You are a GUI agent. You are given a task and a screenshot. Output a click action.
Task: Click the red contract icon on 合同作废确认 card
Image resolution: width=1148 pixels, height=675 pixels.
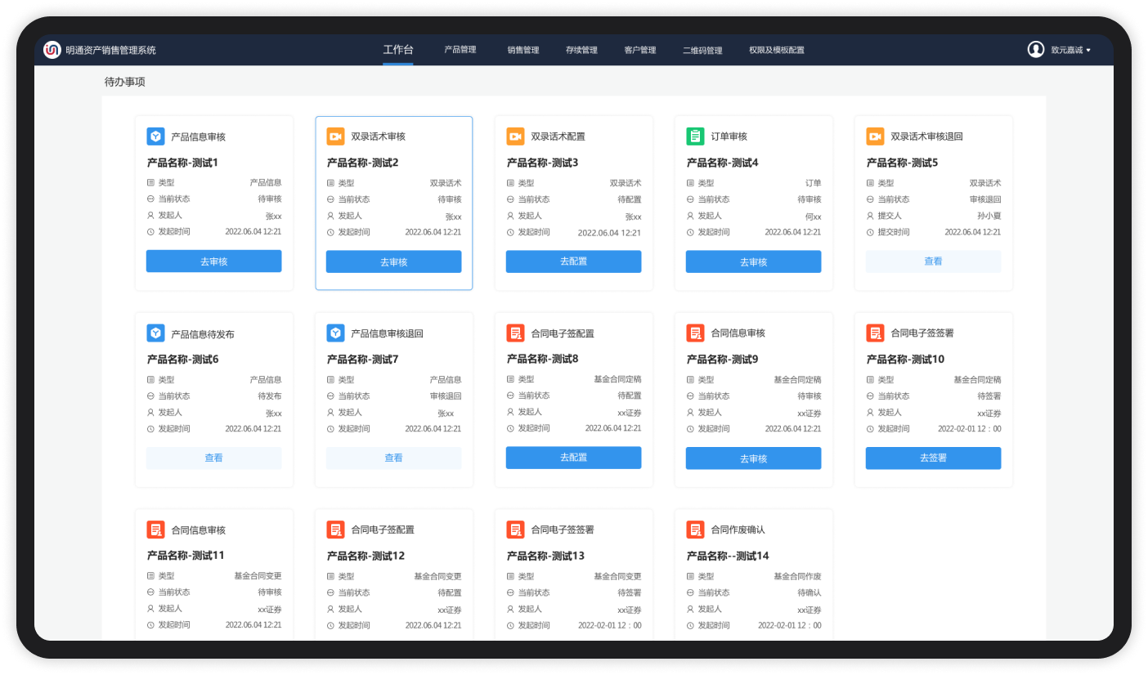point(695,530)
